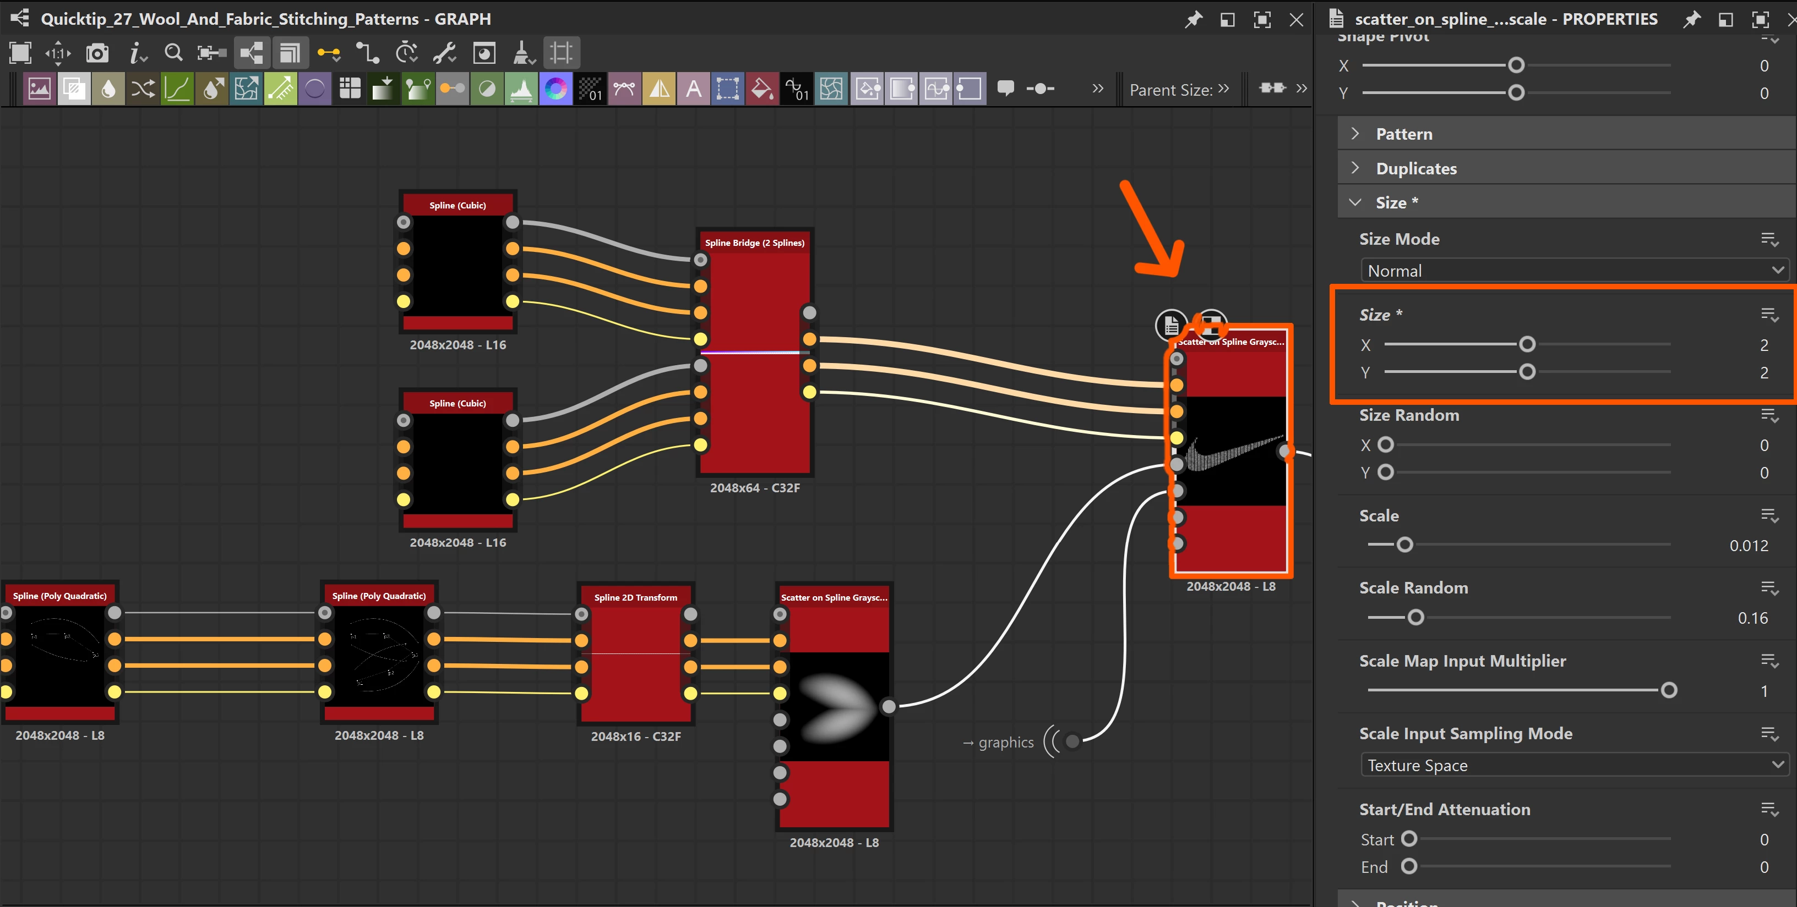Screen dimensions: 1797x907
Task: Click the fit graph to view icon
Action: click(20, 52)
